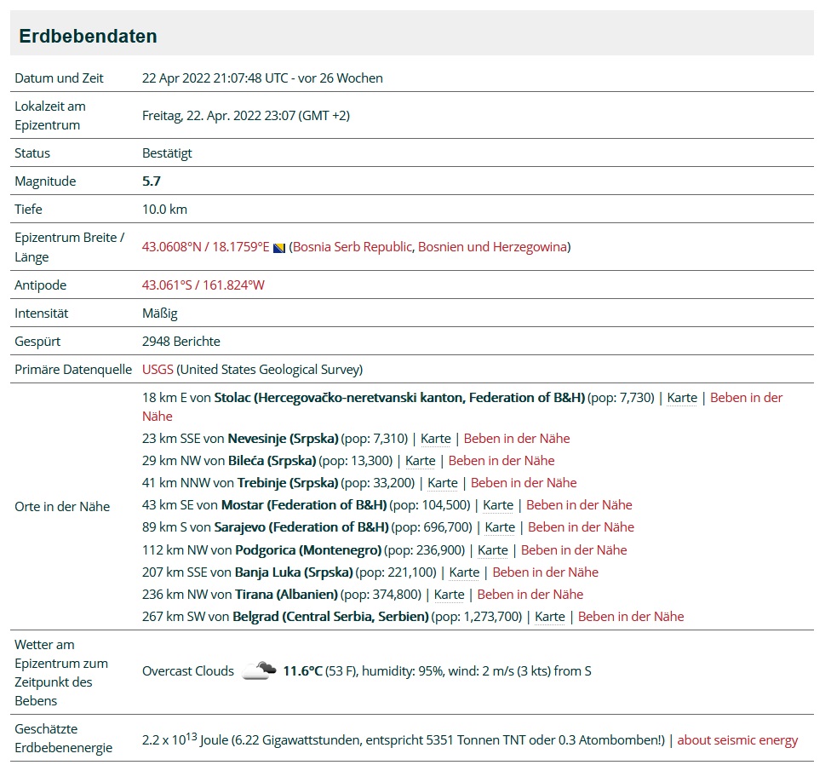Click the Bosnia flag icon
The height and width of the screenshot is (765, 831).
click(x=279, y=248)
